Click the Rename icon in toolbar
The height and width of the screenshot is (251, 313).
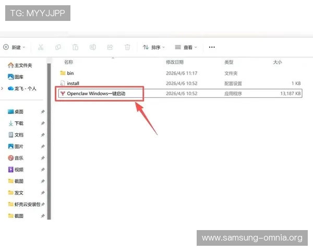(93, 47)
